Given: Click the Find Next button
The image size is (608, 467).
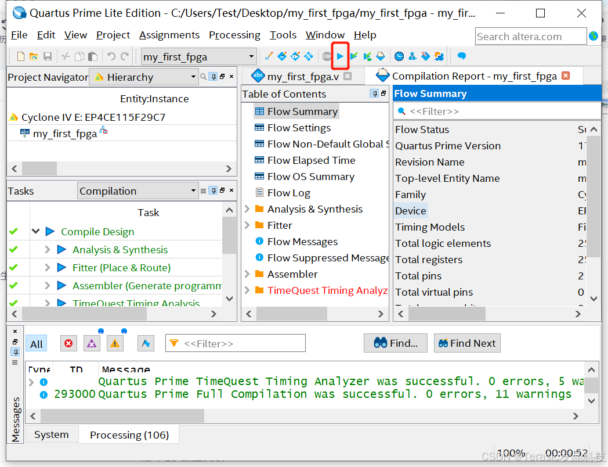Looking at the screenshot, I should point(467,343).
